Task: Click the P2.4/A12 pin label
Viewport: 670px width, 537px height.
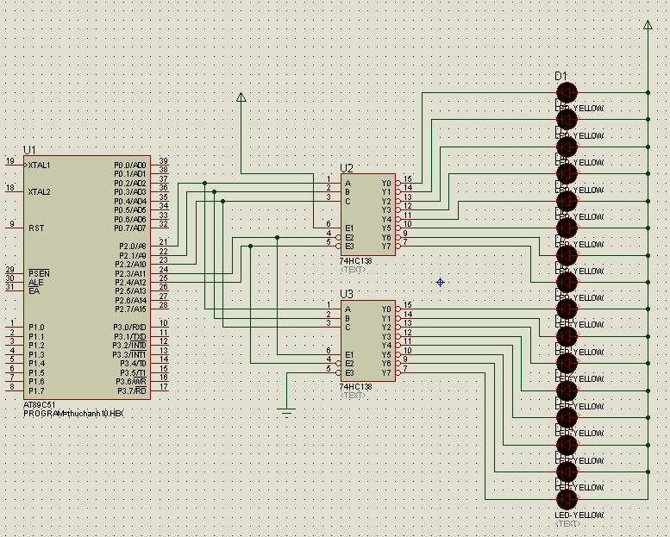Action: point(130,283)
